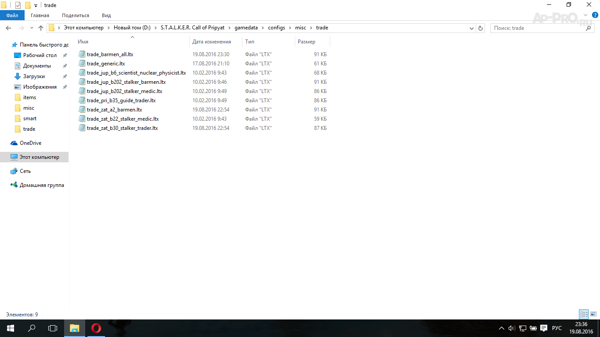Click the Forward navigation arrow
Viewport: 600px width, 337px height.
coord(21,28)
